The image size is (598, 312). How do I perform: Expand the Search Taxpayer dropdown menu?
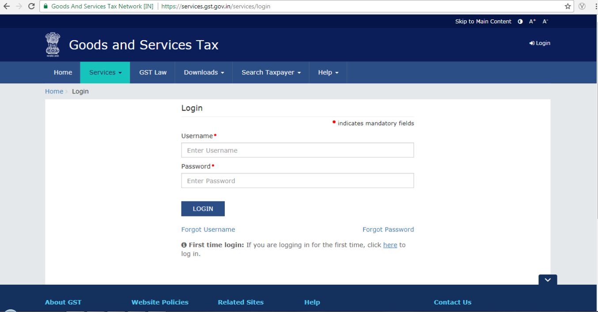click(x=271, y=72)
